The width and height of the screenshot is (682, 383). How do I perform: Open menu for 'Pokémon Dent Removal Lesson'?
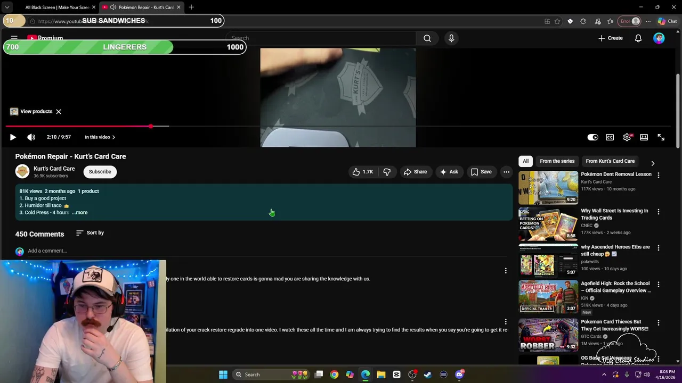pyautogui.click(x=659, y=175)
